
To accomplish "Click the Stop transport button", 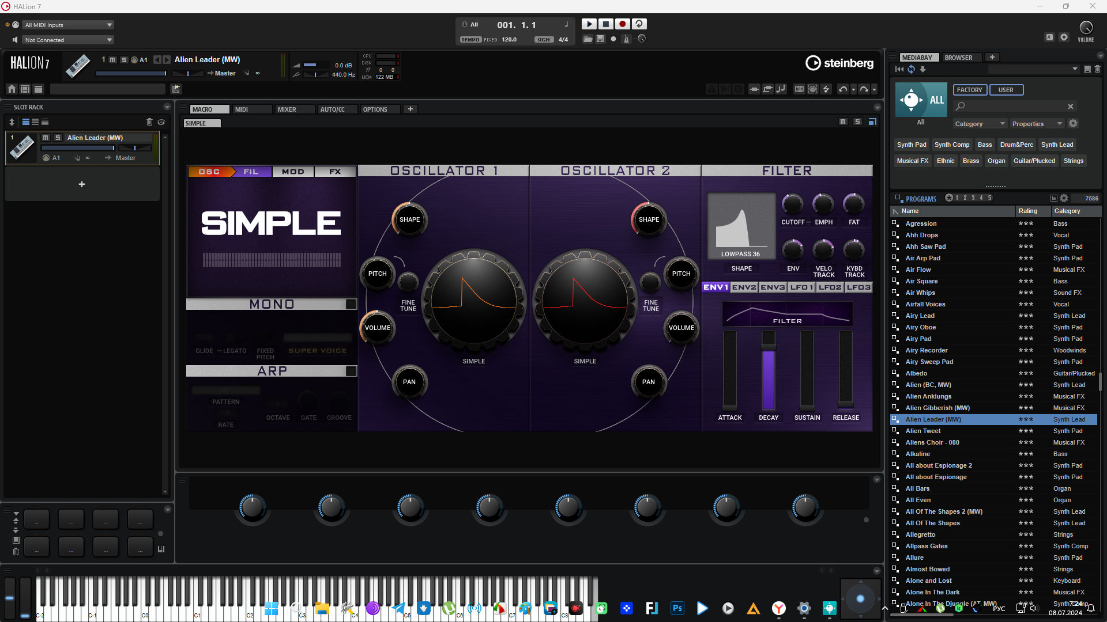I will 605,24.
